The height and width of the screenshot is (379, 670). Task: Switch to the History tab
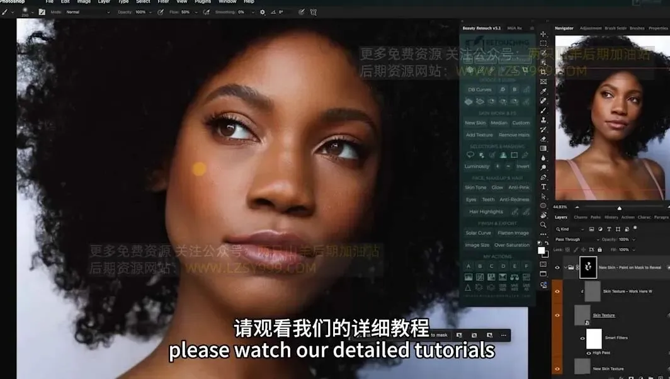[611, 217]
